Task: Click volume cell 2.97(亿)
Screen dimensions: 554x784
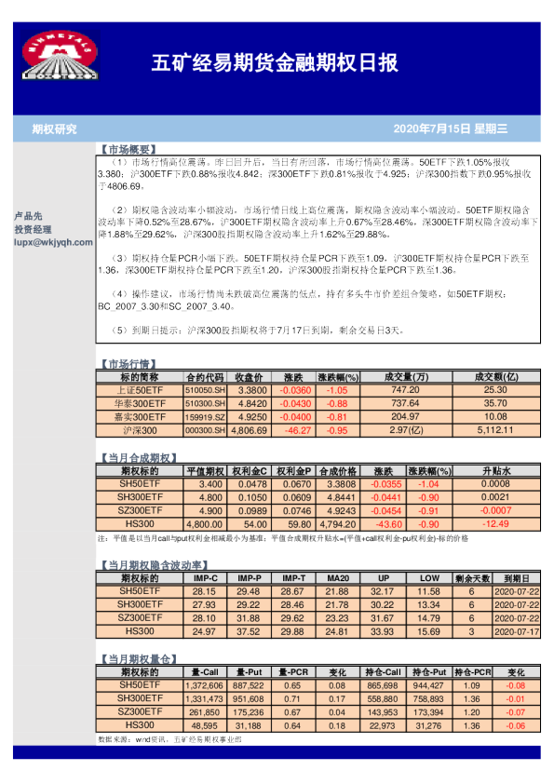Action: coord(406,430)
